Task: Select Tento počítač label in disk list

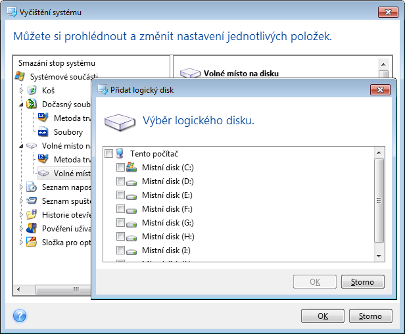Action: click(154, 153)
